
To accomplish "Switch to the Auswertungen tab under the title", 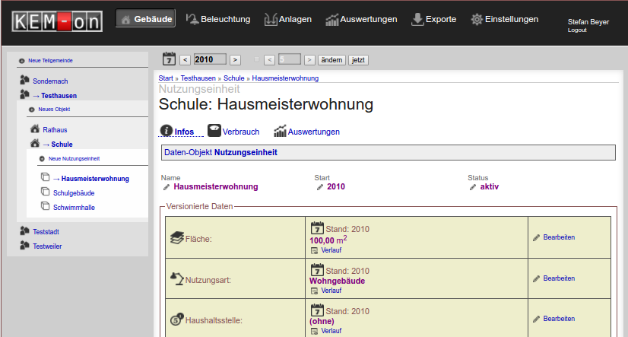I will click(x=307, y=131).
